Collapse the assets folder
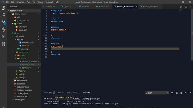 pos(14,36)
